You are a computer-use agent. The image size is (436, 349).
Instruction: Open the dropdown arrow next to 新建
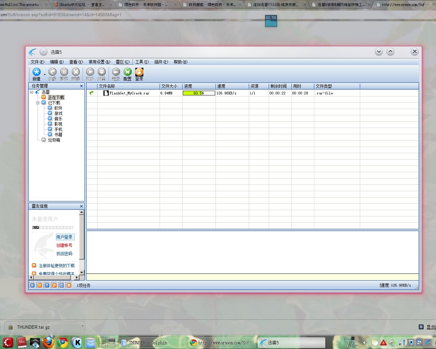click(45, 74)
